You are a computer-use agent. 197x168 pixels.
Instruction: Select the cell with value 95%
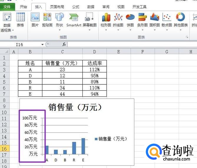click(95, 76)
